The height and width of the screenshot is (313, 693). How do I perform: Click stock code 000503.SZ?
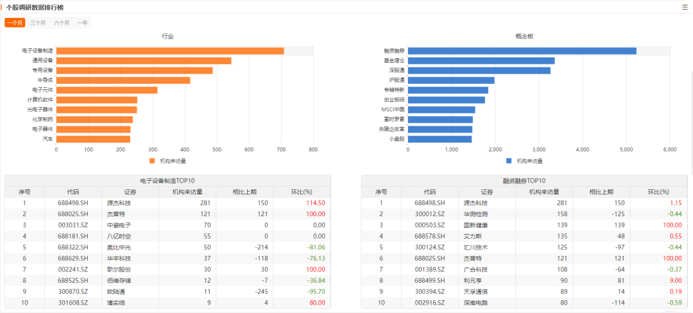[429, 225]
